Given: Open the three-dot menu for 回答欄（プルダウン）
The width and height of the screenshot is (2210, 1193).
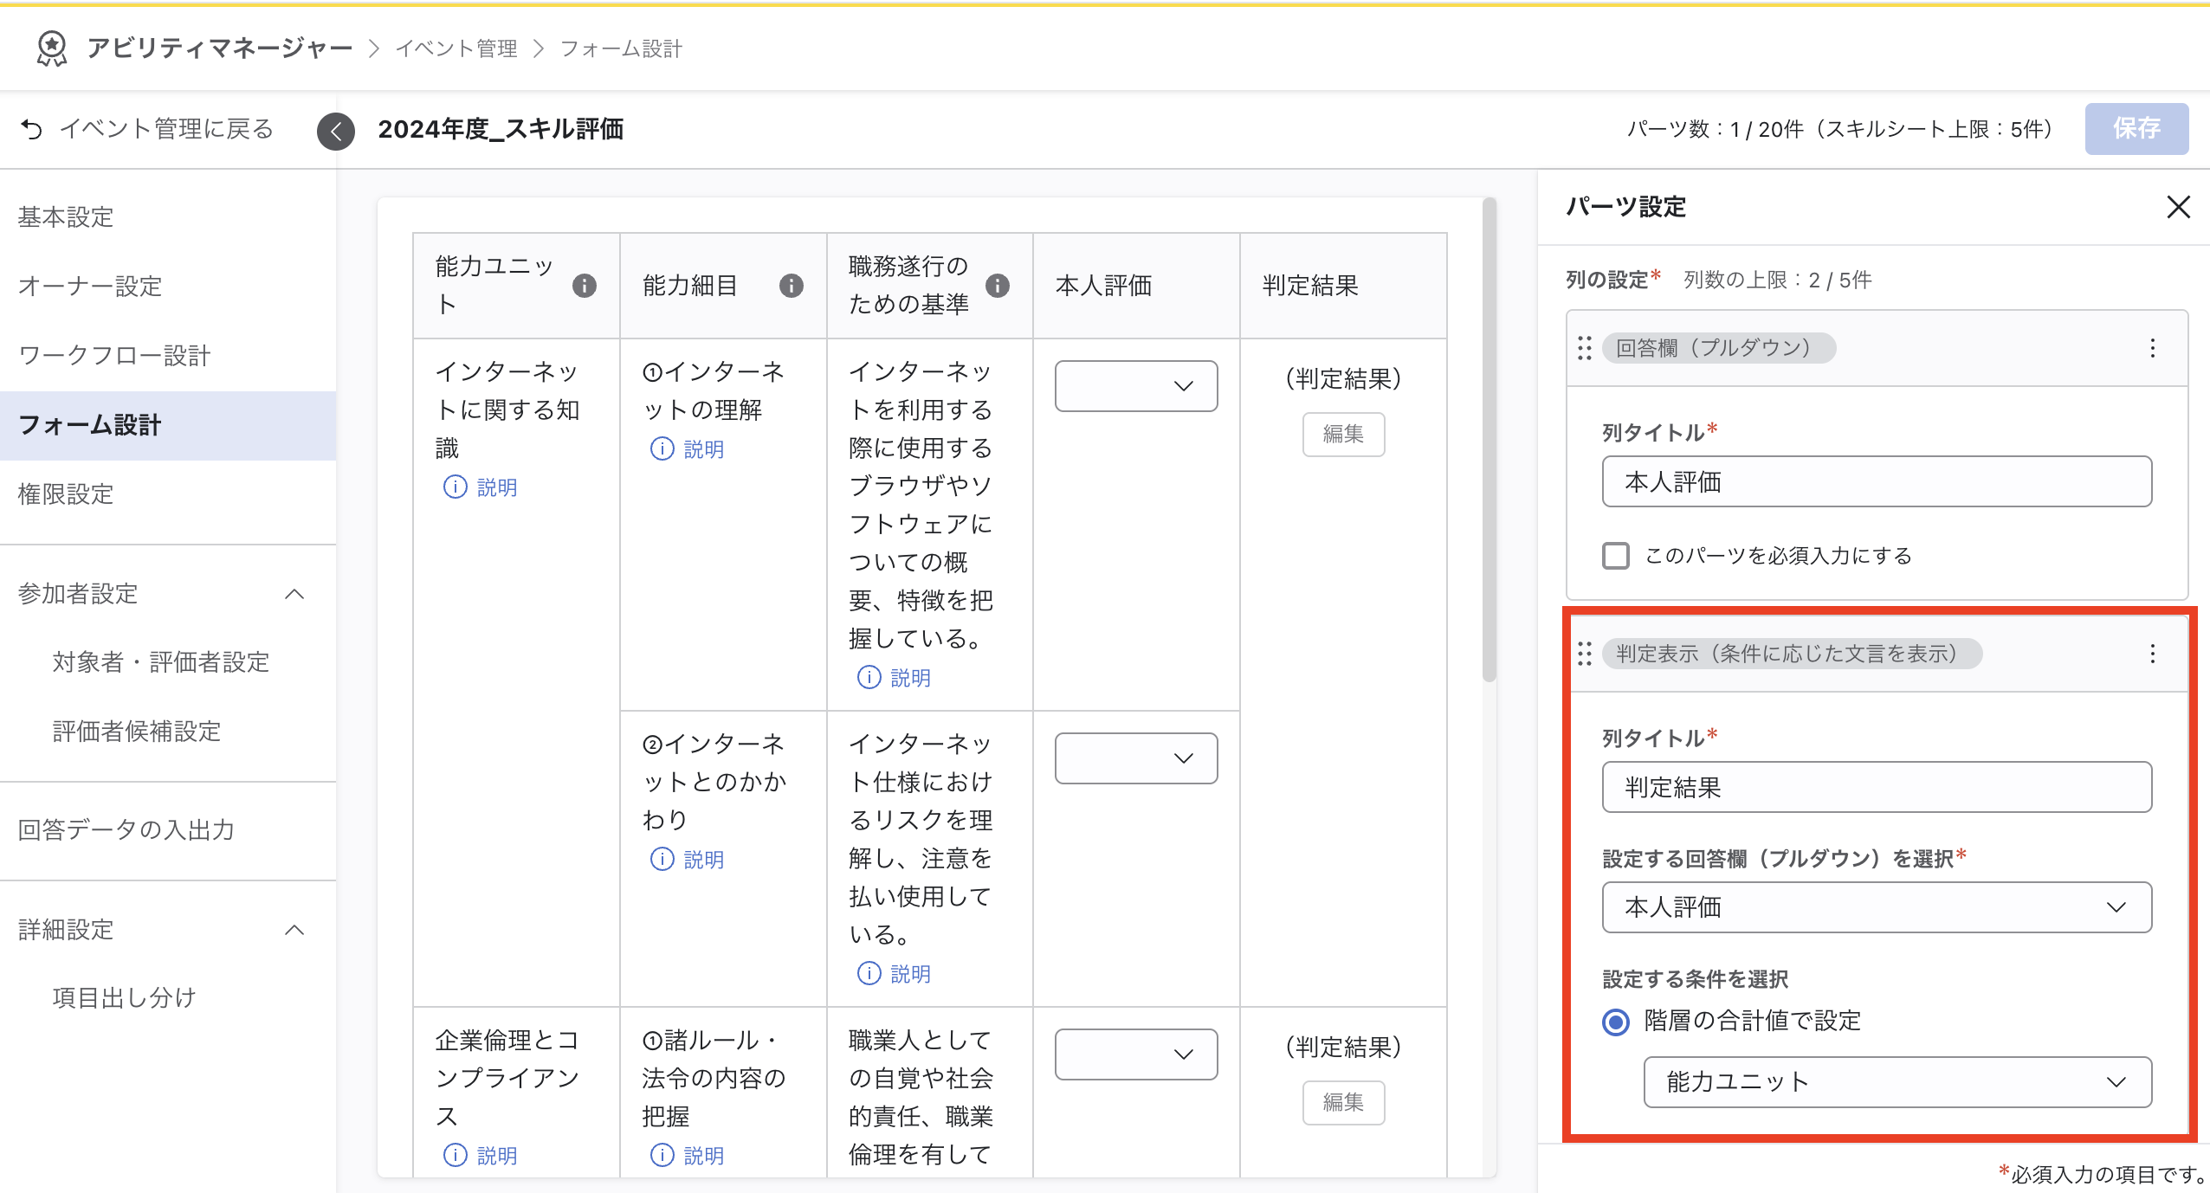Looking at the screenshot, I should click(2152, 348).
